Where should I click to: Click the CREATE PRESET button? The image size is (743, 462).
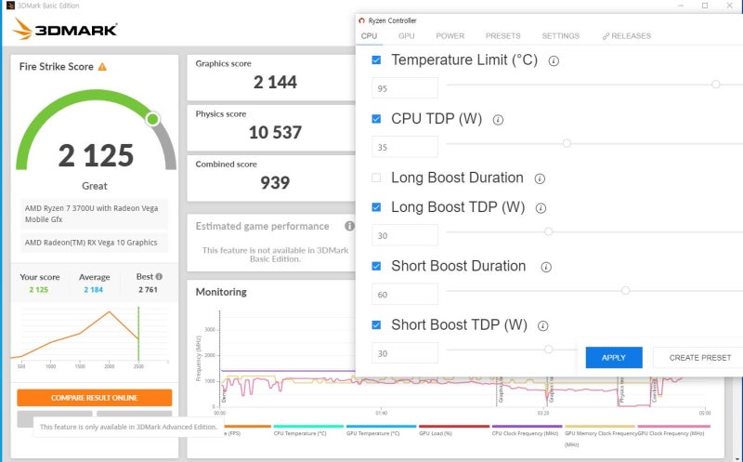click(x=699, y=358)
